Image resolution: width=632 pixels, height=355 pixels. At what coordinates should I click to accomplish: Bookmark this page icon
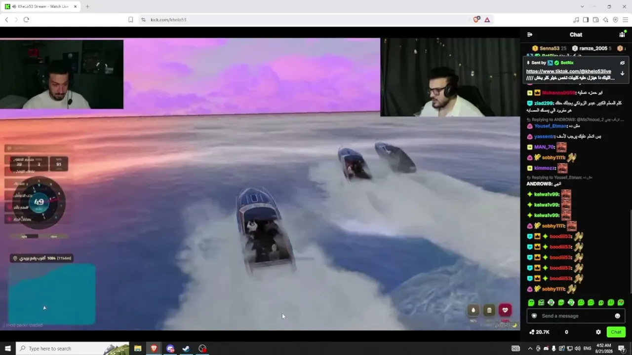(x=130, y=20)
